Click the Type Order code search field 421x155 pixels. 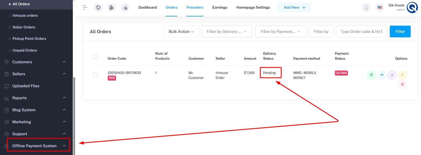361,32
